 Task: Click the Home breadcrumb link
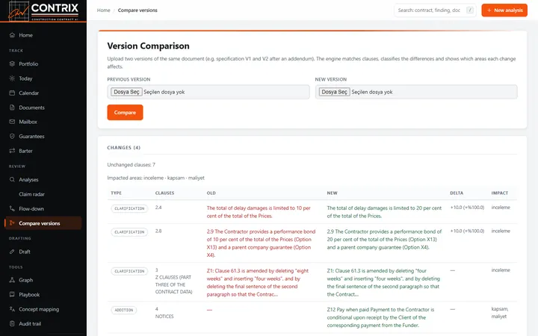[104, 10]
